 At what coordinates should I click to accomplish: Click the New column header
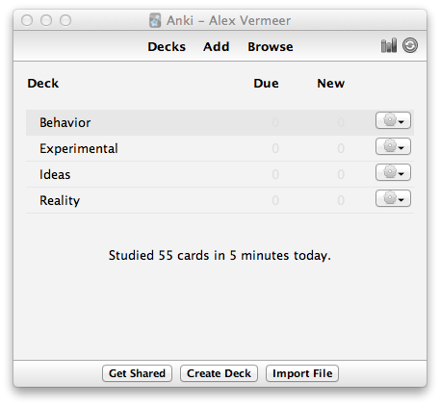[331, 84]
